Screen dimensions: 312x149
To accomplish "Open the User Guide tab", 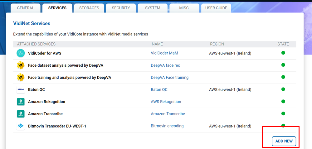I will [x=216, y=8].
